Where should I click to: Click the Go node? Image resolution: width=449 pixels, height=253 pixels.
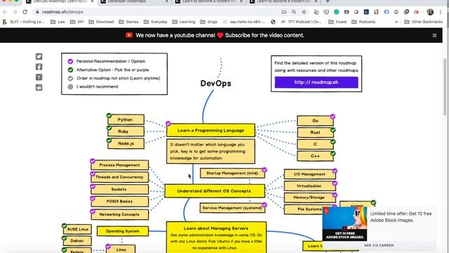coord(315,121)
